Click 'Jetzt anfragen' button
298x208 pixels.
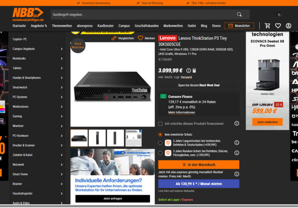[x=113, y=198]
